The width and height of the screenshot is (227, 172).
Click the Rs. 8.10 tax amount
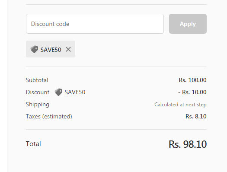tap(196, 116)
